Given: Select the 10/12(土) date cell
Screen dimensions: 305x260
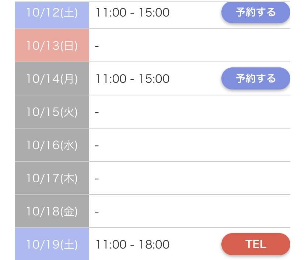Looking at the screenshot, I should pos(52,15).
